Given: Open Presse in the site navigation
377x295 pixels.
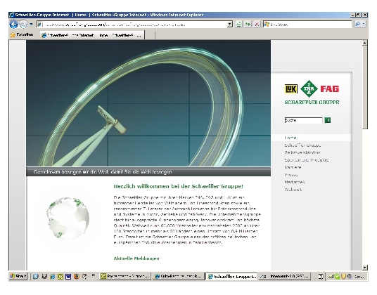Looking at the screenshot, I should (x=291, y=175).
